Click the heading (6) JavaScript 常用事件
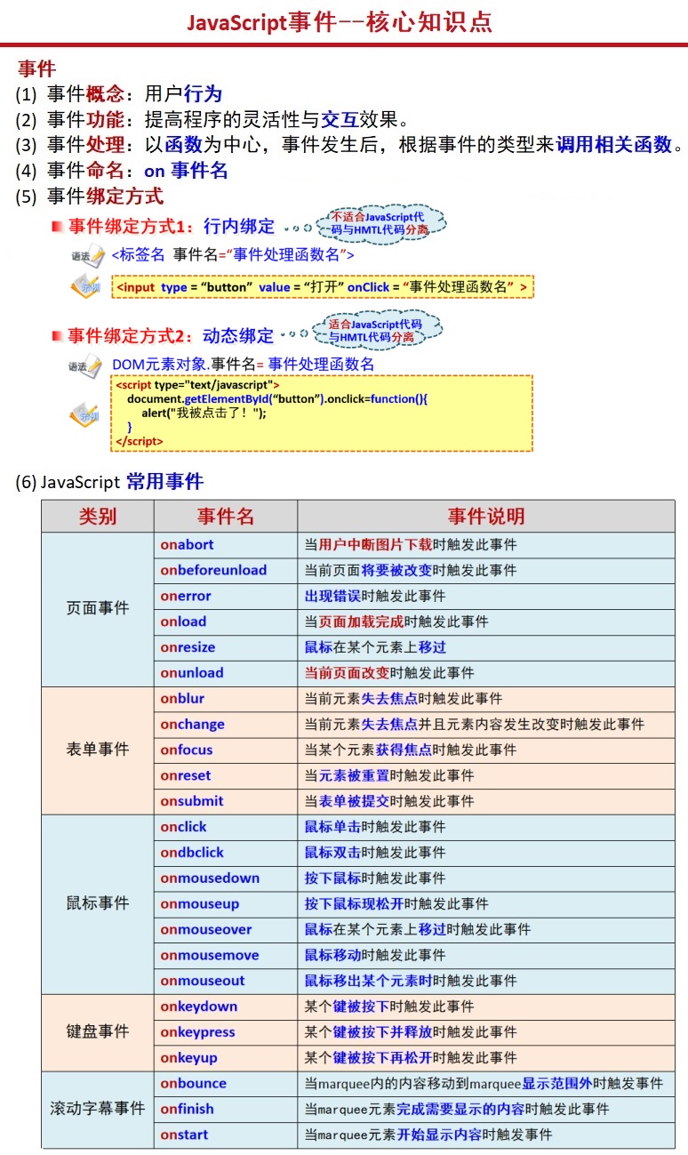Screen dimensions: 688x1155 coord(109,482)
